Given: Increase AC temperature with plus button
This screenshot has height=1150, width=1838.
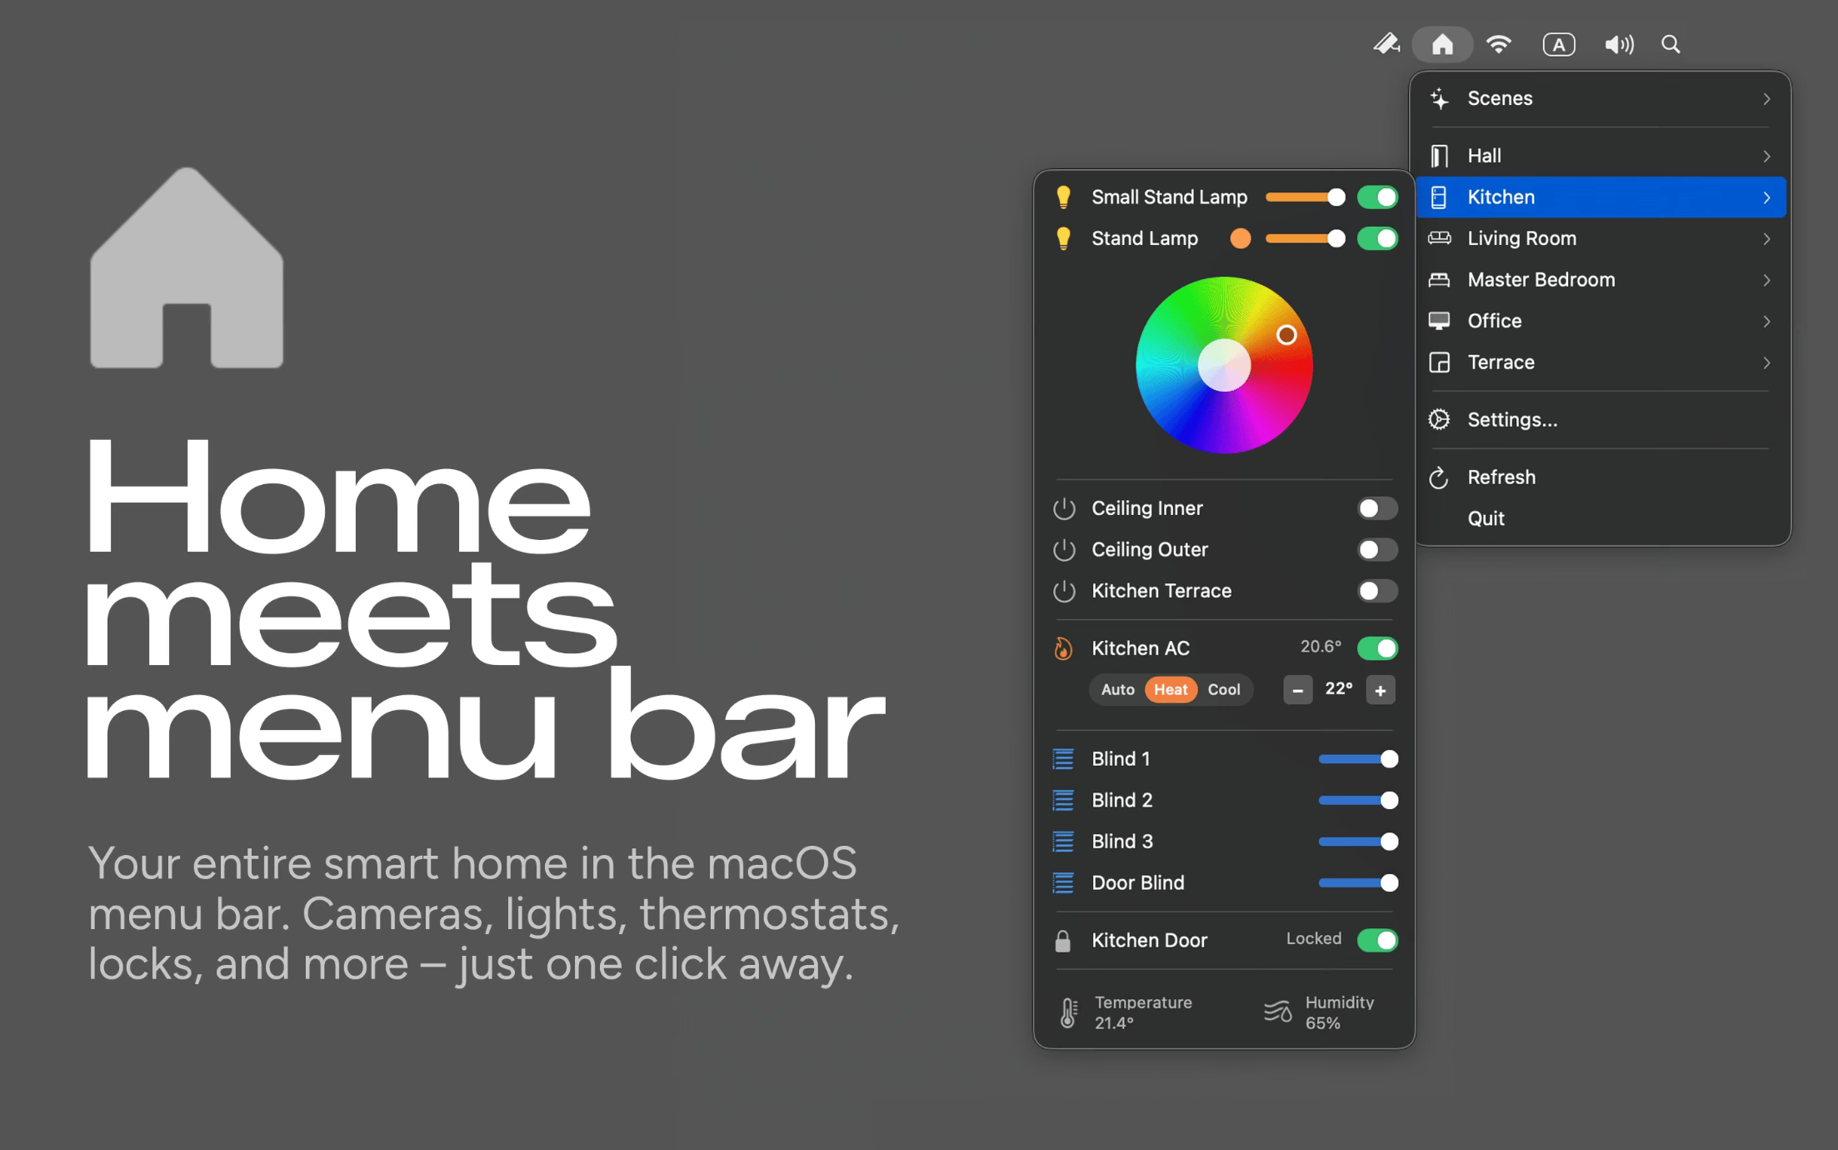Looking at the screenshot, I should coord(1381,691).
